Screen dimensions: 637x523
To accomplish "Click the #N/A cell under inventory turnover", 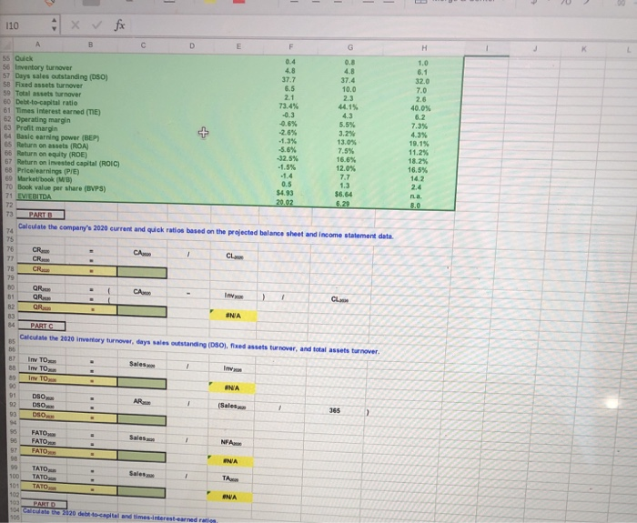I will [x=232, y=387].
